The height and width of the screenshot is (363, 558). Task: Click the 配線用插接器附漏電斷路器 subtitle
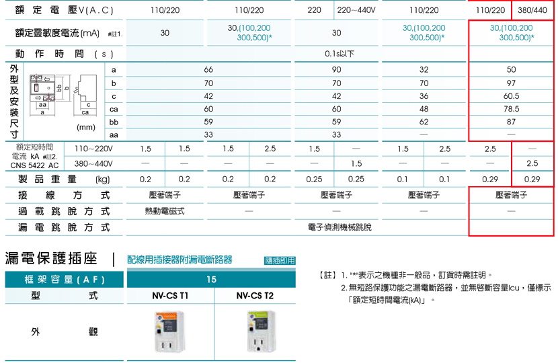pos(180,259)
